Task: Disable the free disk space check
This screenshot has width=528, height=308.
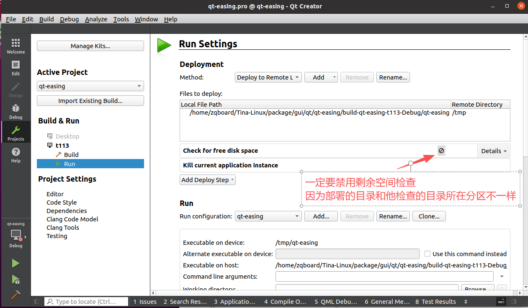Action: point(441,151)
